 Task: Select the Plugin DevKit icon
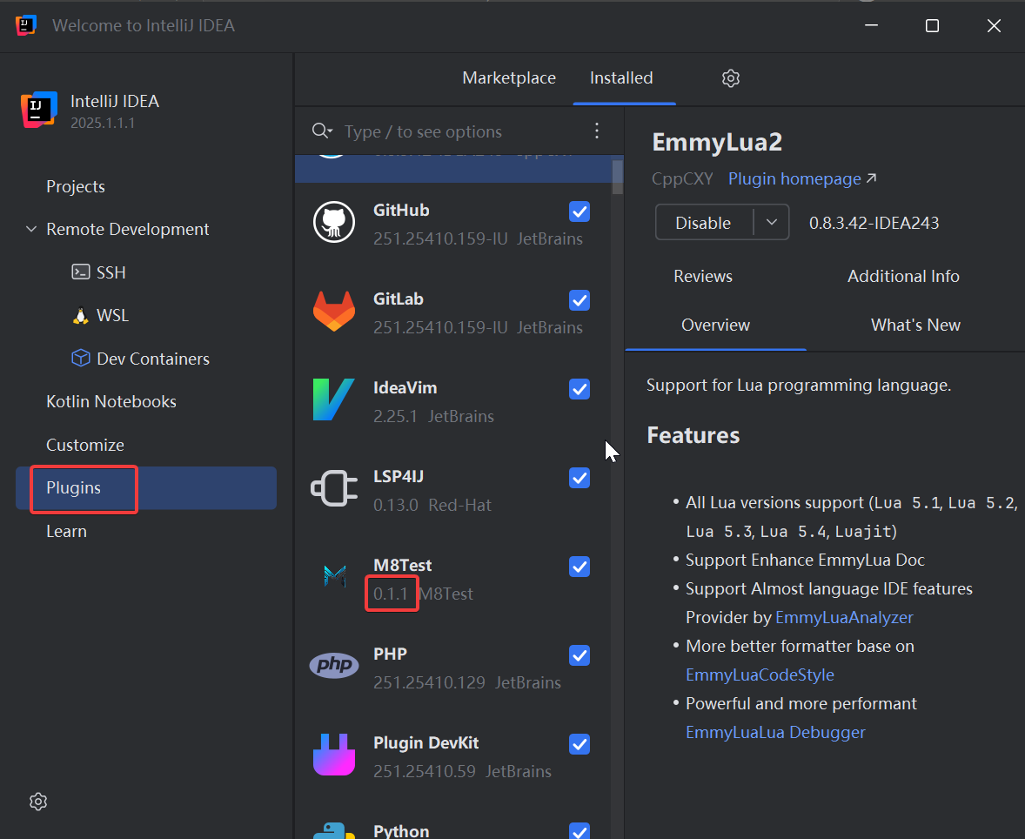pos(334,755)
